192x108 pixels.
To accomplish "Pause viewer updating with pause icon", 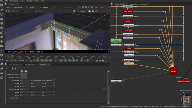I will (92, 7).
